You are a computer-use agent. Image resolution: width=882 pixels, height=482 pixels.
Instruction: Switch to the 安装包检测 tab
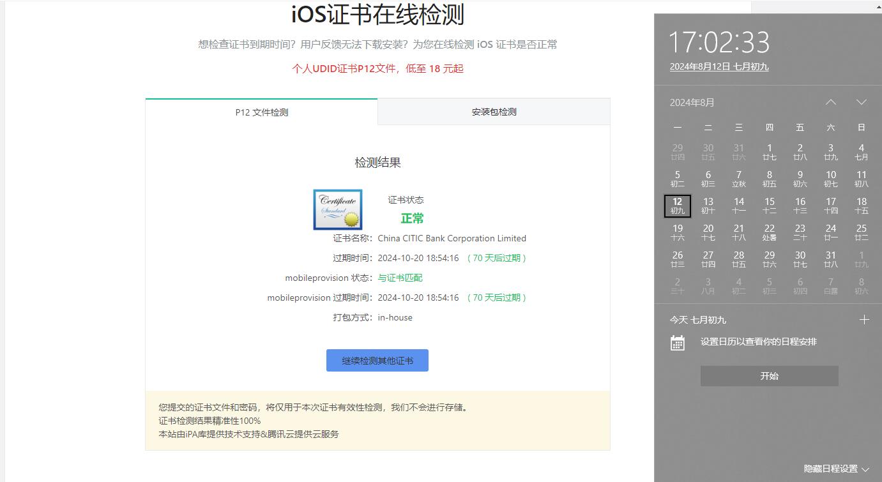tap(493, 111)
